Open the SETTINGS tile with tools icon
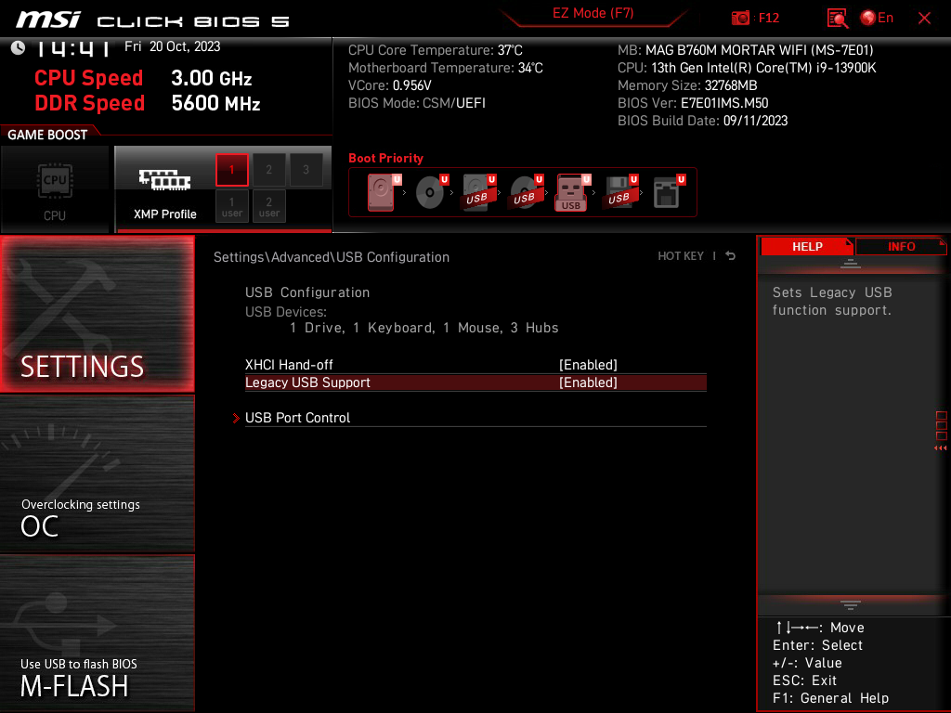Image resolution: width=951 pixels, height=713 pixels. 97,314
